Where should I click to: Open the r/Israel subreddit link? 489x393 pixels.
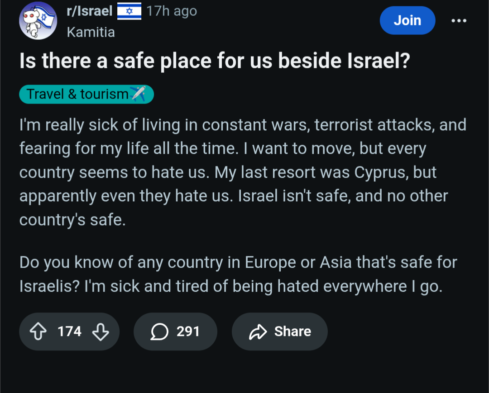click(89, 11)
